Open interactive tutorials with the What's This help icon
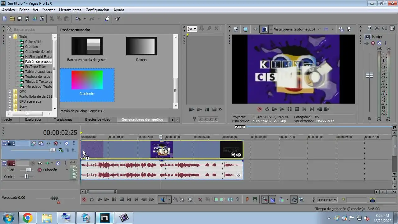Screen dimensions: 398x224 118,19
